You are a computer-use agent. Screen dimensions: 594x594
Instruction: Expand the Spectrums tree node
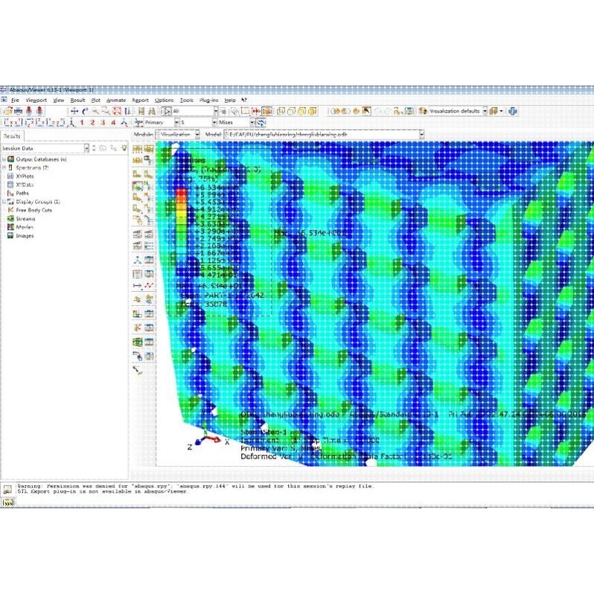pos(4,167)
